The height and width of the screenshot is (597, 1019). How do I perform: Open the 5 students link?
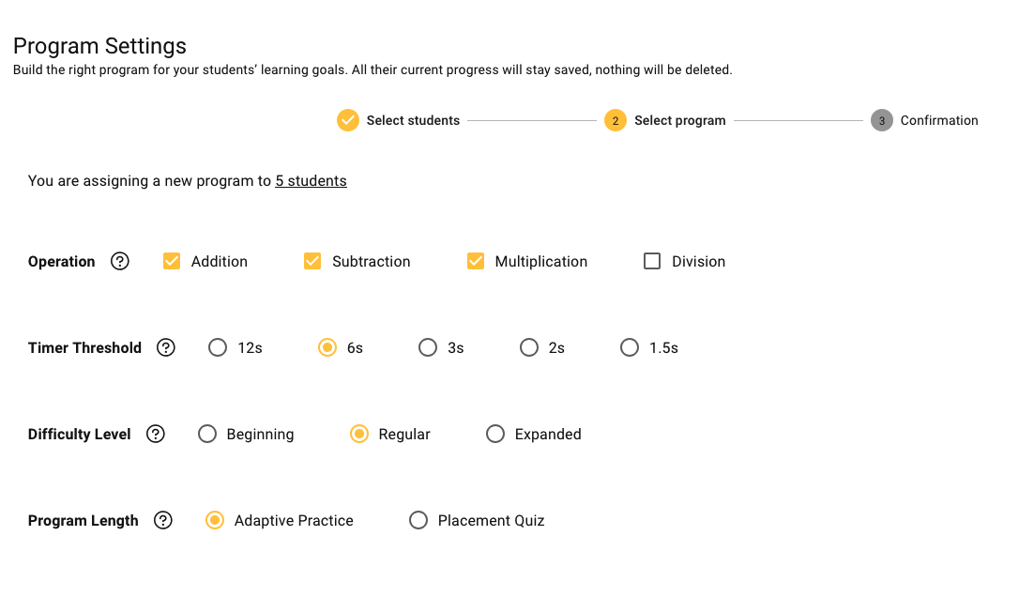coord(311,181)
